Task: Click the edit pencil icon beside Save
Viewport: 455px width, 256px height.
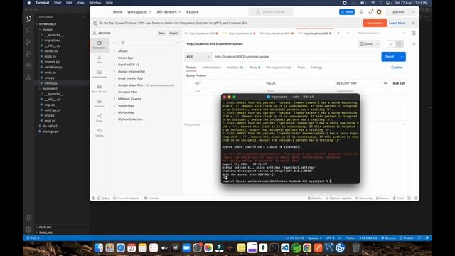Action: (x=391, y=44)
